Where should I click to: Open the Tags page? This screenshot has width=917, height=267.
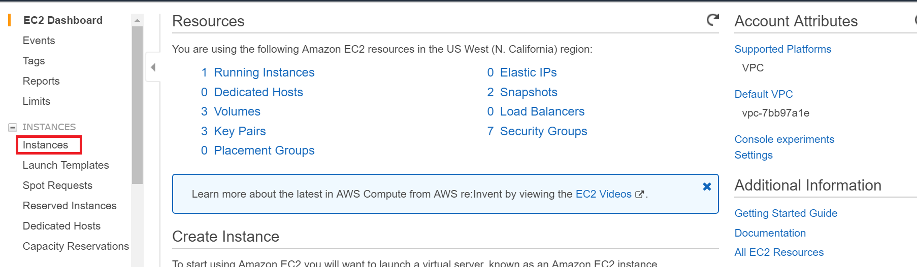coord(34,61)
